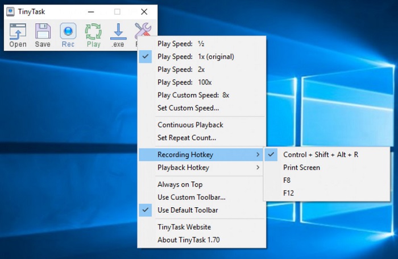Click the .exe compile icon

click(x=118, y=32)
